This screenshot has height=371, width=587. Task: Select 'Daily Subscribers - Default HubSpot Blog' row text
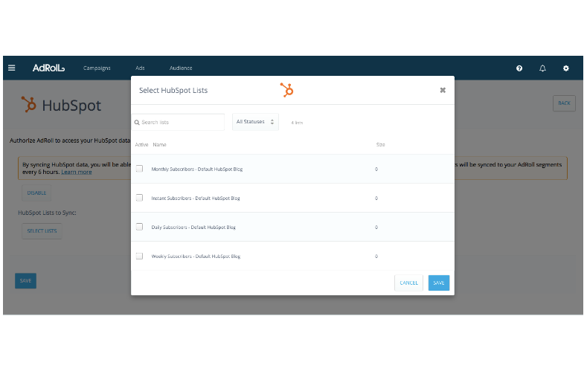[x=193, y=227]
